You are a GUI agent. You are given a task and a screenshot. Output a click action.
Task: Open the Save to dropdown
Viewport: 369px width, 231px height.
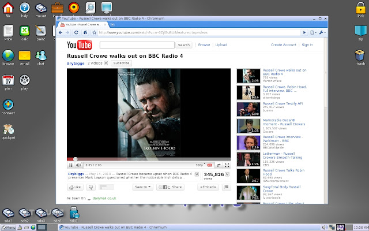tap(142, 187)
